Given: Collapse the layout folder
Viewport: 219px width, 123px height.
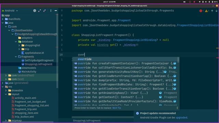Looking at the screenshot, I should coord(6,94).
